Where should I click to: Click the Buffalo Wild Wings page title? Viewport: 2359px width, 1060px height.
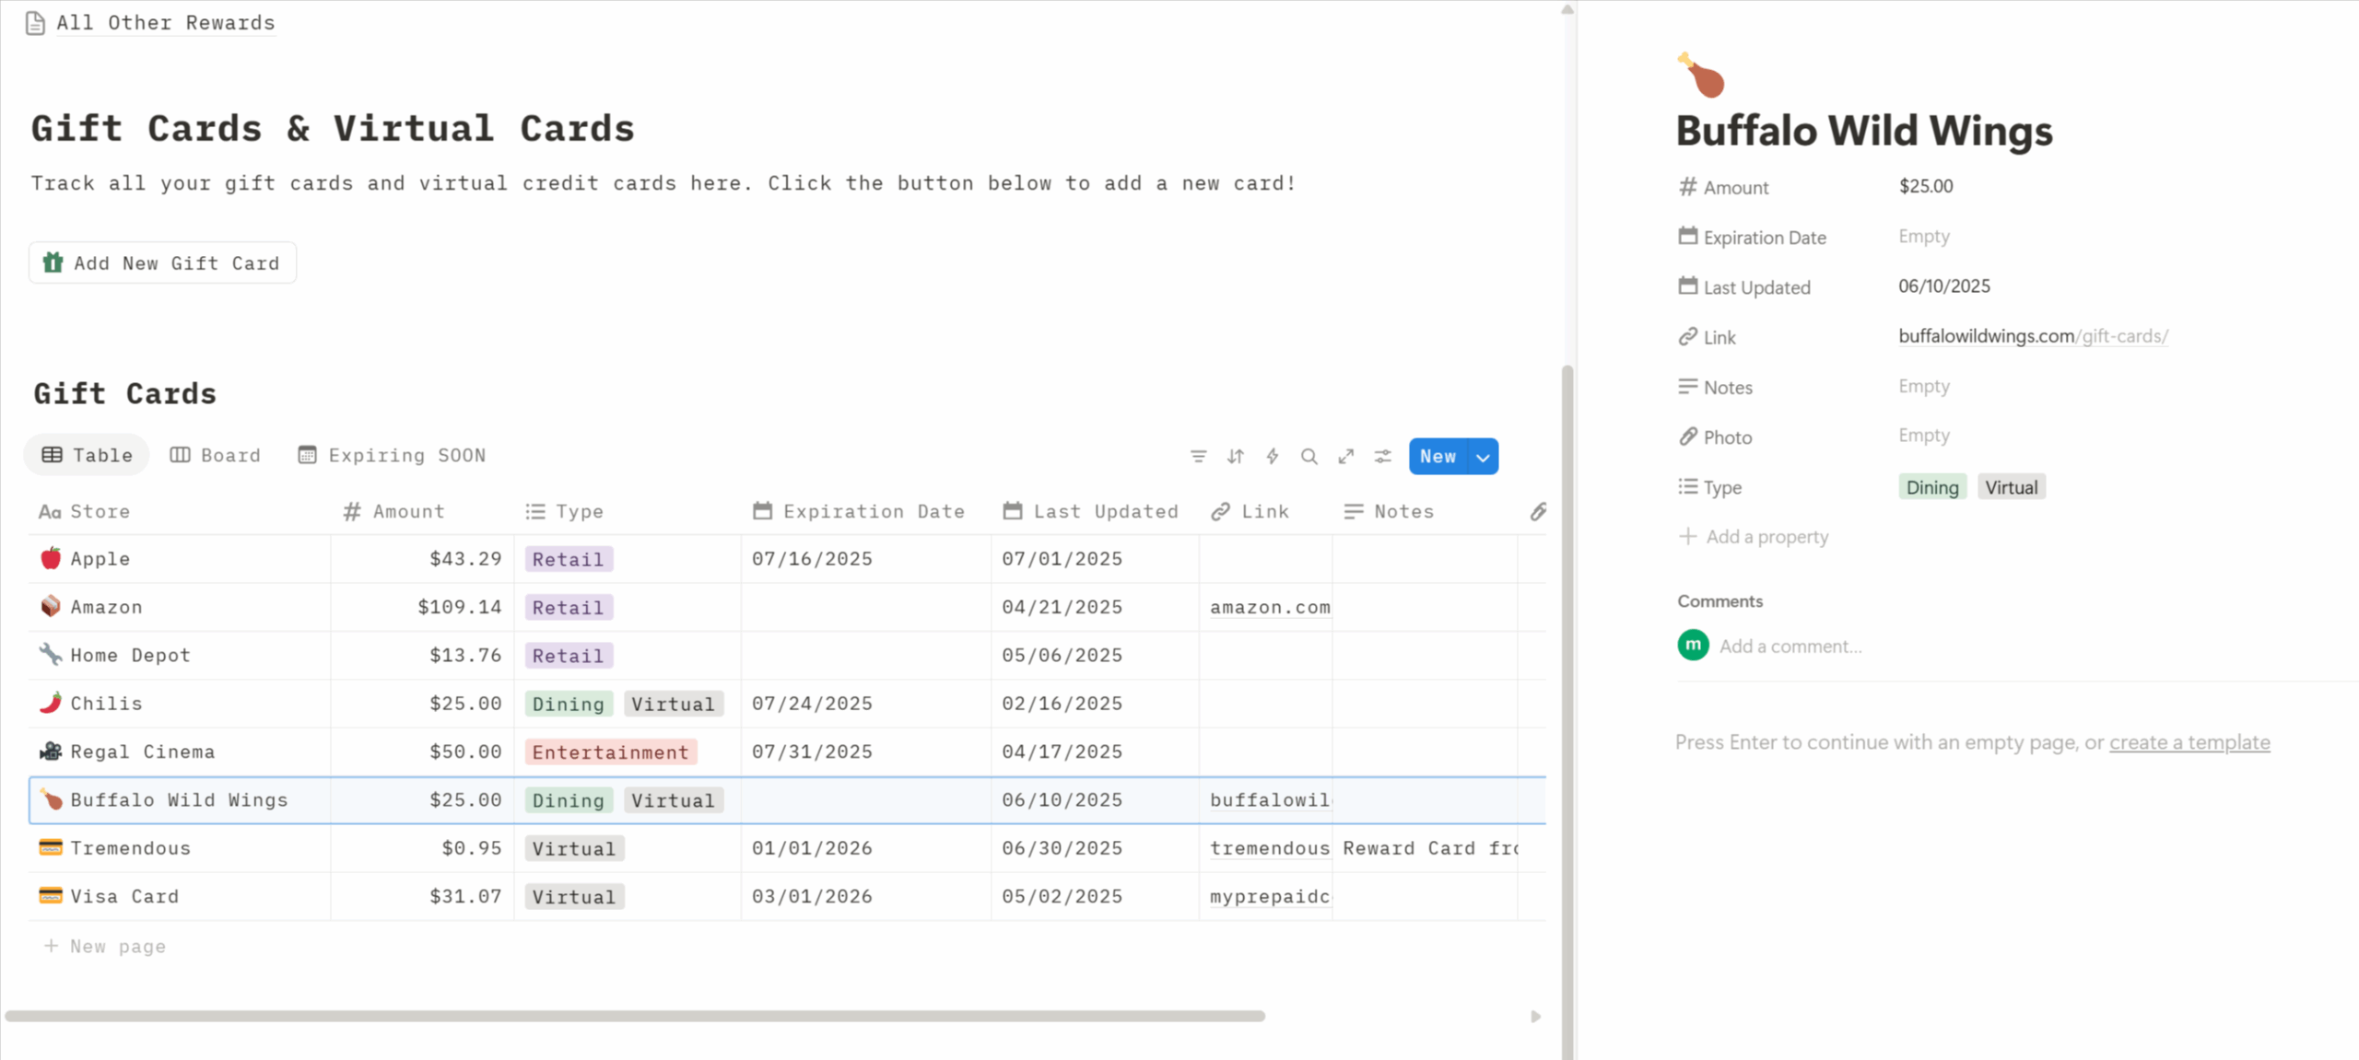click(1863, 131)
